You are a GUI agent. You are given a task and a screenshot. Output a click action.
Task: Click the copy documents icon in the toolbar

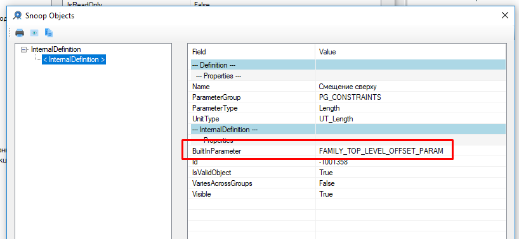[49, 33]
